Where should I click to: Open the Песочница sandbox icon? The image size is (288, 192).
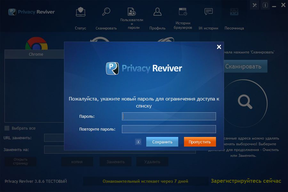point(234,12)
